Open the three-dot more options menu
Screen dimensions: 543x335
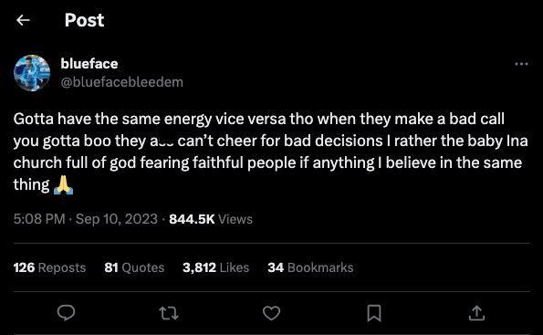(x=521, y=64)
